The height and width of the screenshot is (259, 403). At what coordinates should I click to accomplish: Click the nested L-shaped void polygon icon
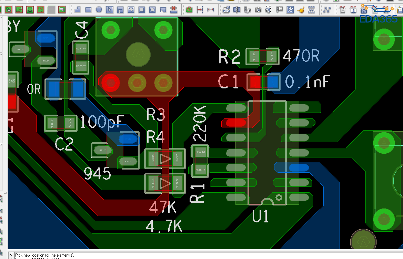[120, 10]
